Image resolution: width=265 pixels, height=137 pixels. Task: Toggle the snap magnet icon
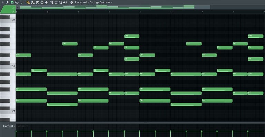(12, 2)
